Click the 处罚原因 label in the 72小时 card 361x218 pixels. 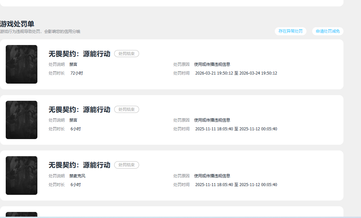point(182,64)
